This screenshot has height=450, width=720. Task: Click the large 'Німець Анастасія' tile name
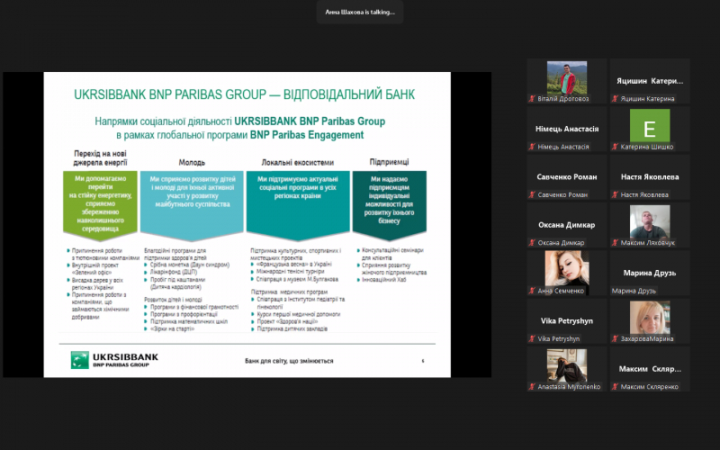tap(567, 129)
